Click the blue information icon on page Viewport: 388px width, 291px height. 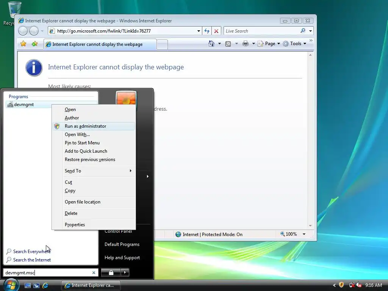click(34, 67)
